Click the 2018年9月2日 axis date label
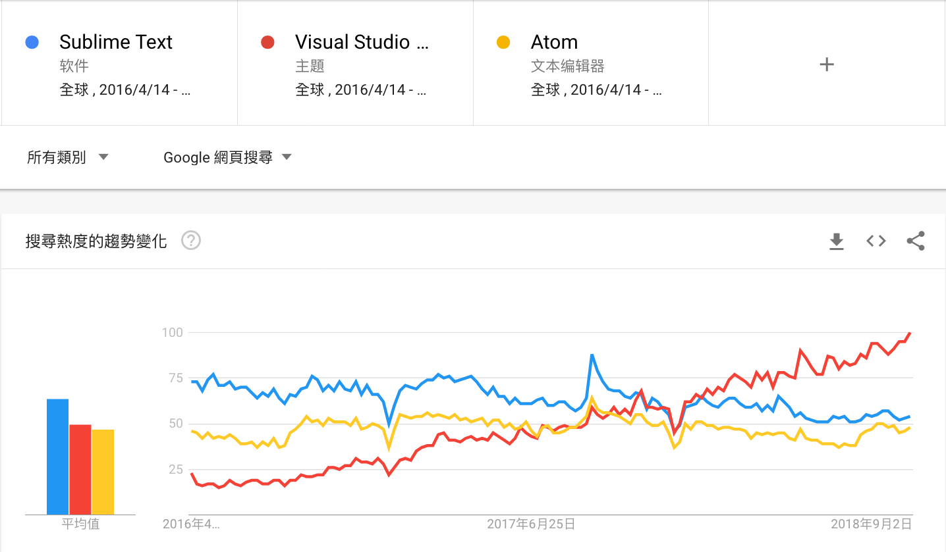This screenshot has width=946, height=552. tap(872, 524)
